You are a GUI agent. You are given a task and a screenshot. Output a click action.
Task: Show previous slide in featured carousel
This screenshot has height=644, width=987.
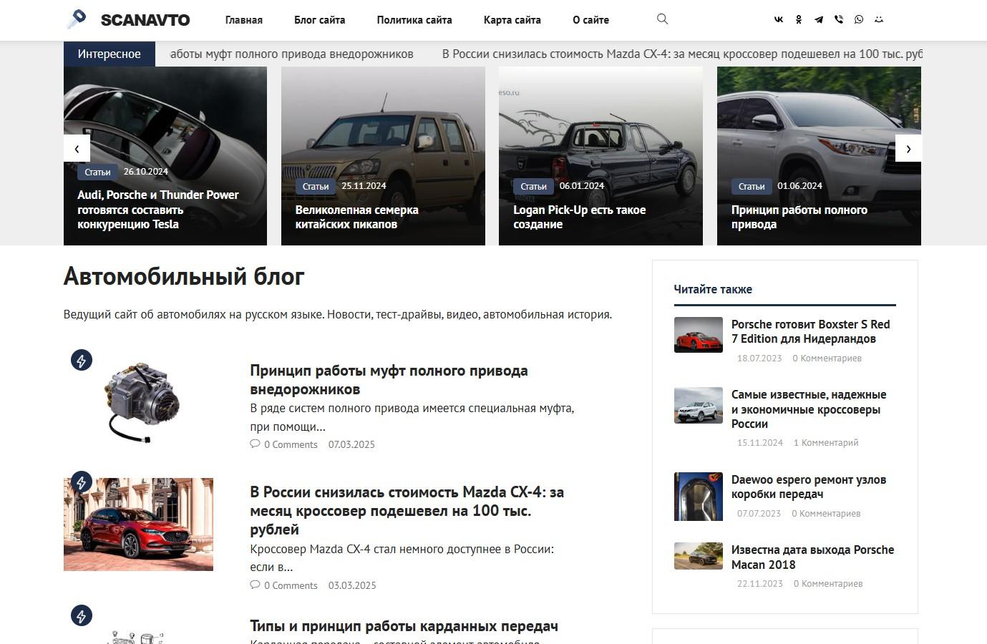point(77,149)
